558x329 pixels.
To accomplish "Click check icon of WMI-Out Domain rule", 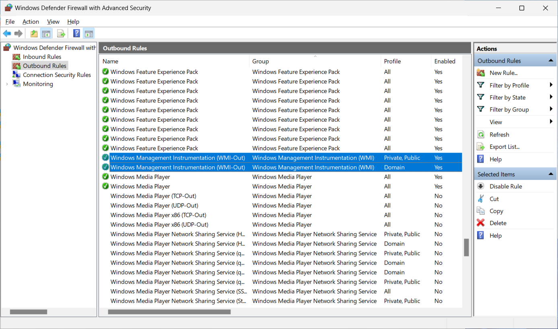I will click(105, 167).
